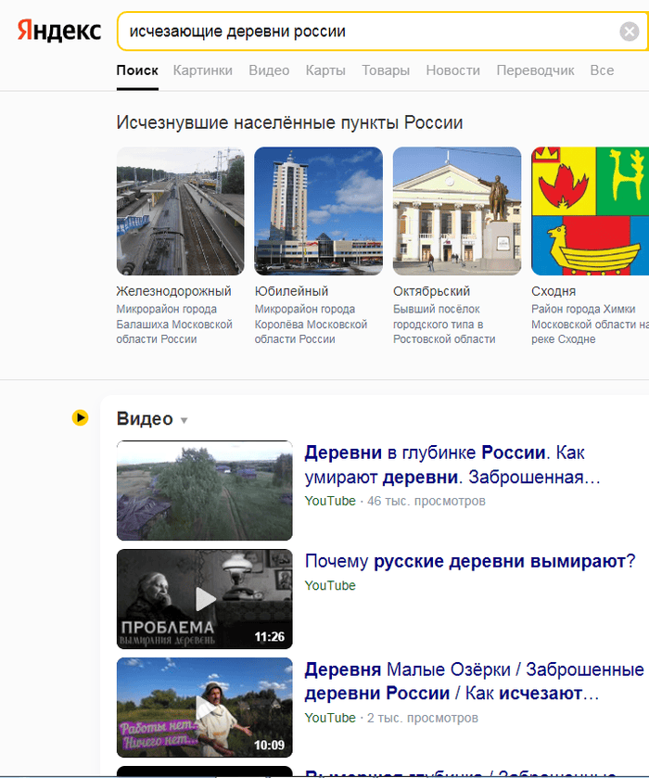The height and width of the screenshot is (778, 649).
Task: Open the Товары tab
Action: pos(386,70)
